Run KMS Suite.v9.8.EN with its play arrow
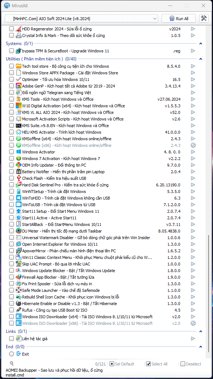Image resolution: width=213 pixels, height=379 pixels. tap(193, 126)
